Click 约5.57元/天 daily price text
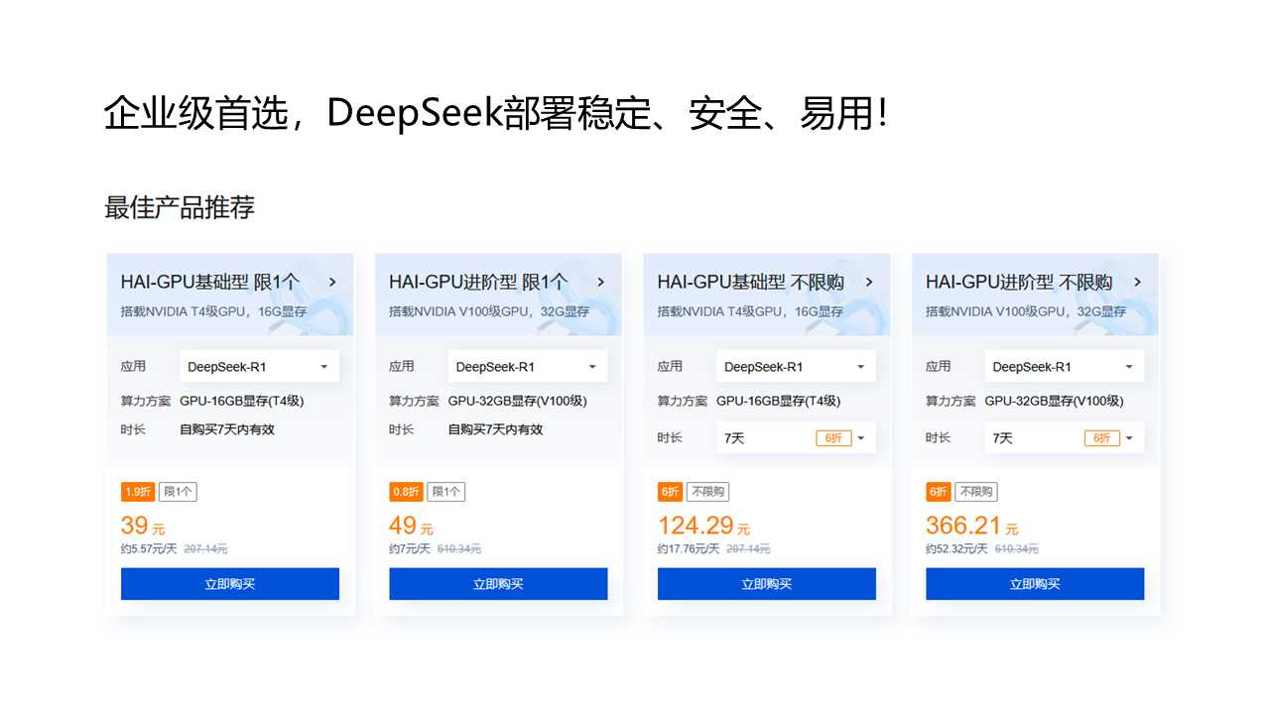 [x=149, y=548]
